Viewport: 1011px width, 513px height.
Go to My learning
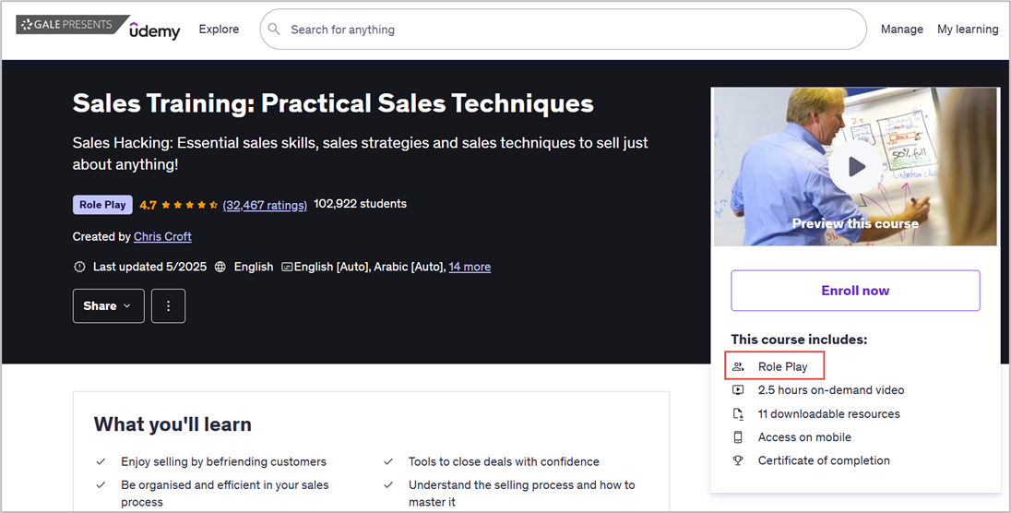click(968, 29)
